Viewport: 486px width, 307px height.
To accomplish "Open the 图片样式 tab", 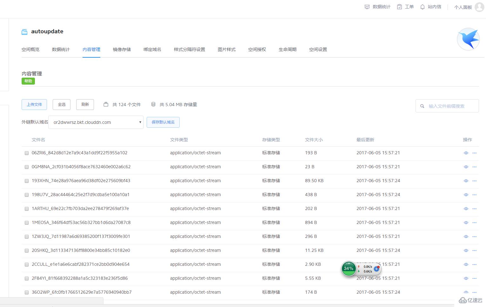I will pyautogui.click(x=227, y=49).
